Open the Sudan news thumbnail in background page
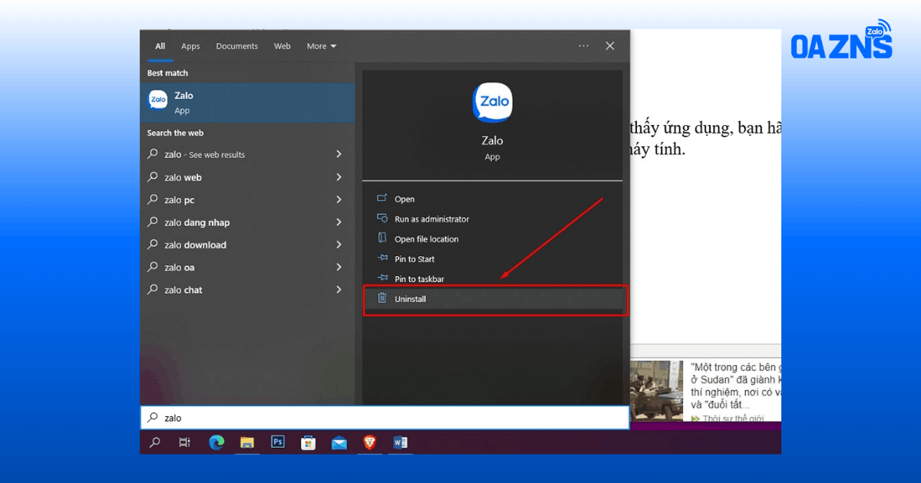Image resolution: width=921 pixels, height=483 pixels. pos(657,390)
